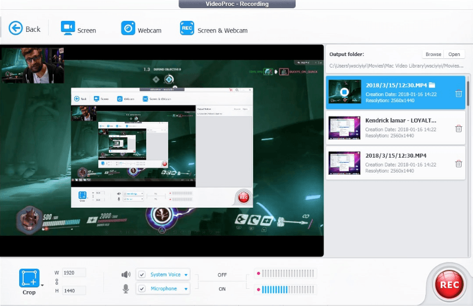Click the microphone icon
Viewport: 473px width, 306px height.
pos(126,288)
